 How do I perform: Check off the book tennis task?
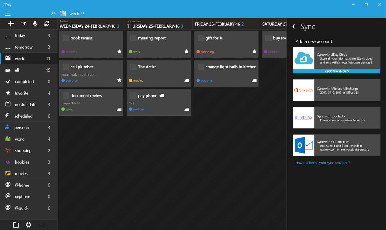[x=66, y=38]
